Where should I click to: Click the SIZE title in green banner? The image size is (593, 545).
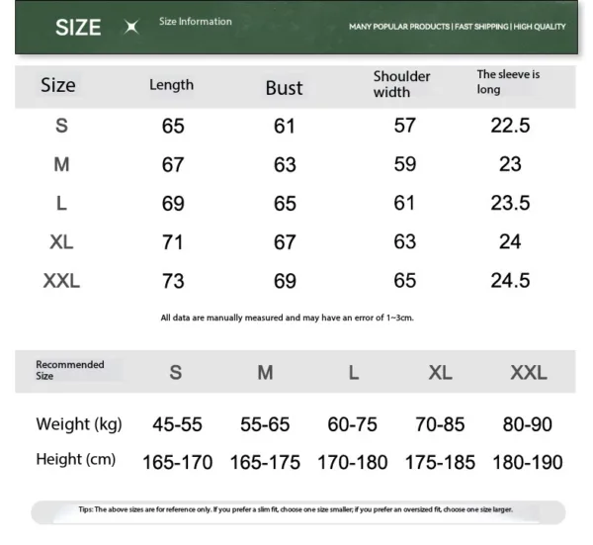tap(78, 27)
